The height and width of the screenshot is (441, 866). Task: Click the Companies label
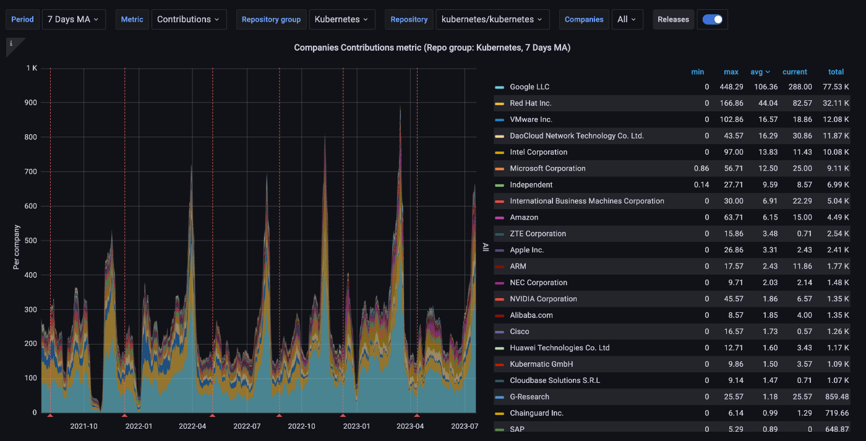pos(584,19)
